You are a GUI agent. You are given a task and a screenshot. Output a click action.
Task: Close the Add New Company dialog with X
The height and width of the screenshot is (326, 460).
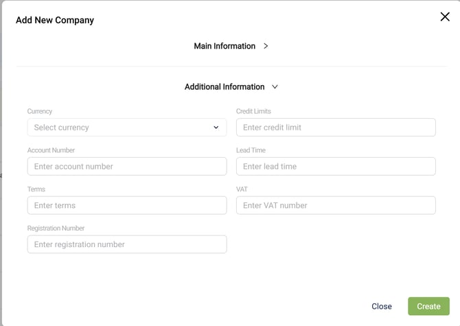pyautogui.click(x=445, y=17)
